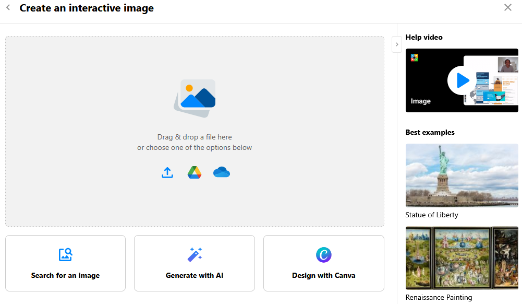Click the 'Renaissance Painting' caption
The height and width of the screenshot is (304, 522).
(439, 297)
